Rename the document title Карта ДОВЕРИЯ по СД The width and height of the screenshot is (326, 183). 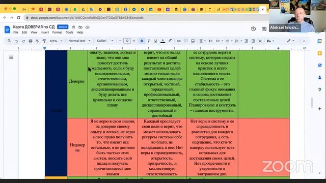coord(34,27)
